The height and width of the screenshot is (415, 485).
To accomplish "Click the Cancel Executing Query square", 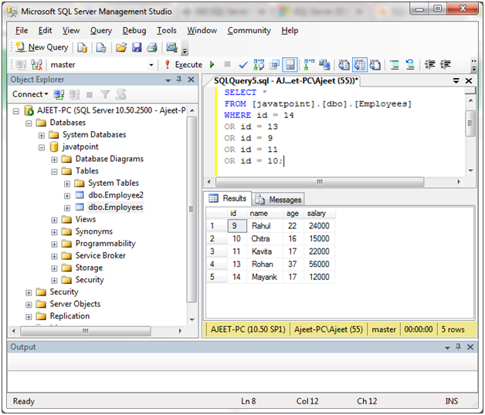I will [x=227, y=64].
